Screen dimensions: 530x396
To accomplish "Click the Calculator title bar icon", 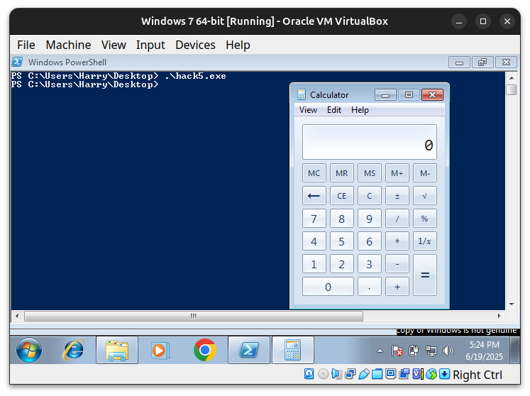I will click(x=302, y=94).
